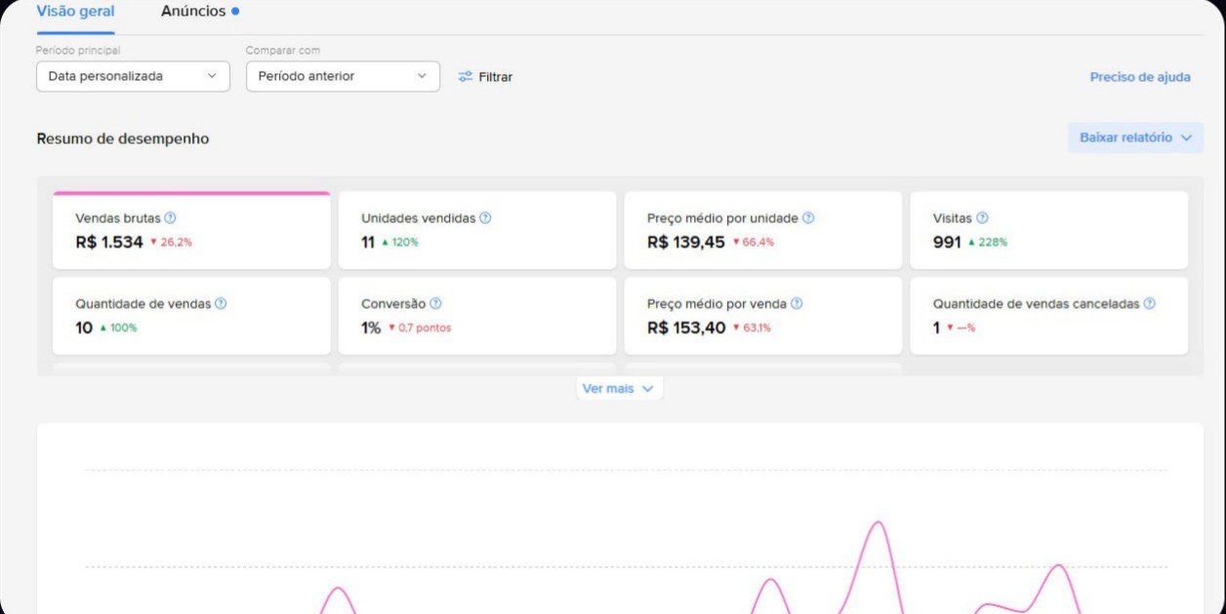Select the Vendas brutas metric card
The width and height of the screenshot is (1226, 614).
(x=191, y=230)
